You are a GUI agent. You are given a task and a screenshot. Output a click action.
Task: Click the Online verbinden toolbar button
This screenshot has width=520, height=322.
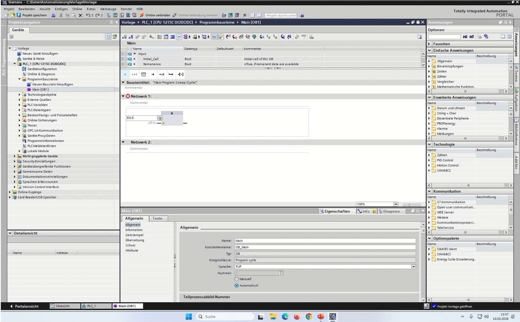pos(155,15)
